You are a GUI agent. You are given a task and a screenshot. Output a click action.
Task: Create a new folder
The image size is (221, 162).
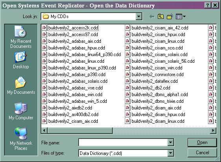tap(170, 16)
